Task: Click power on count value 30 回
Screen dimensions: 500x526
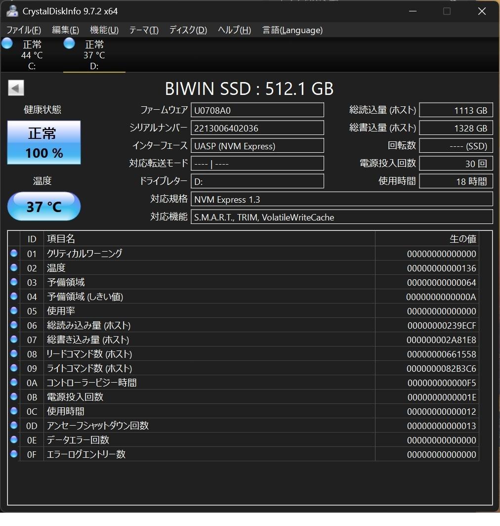Action: point(456,163)
